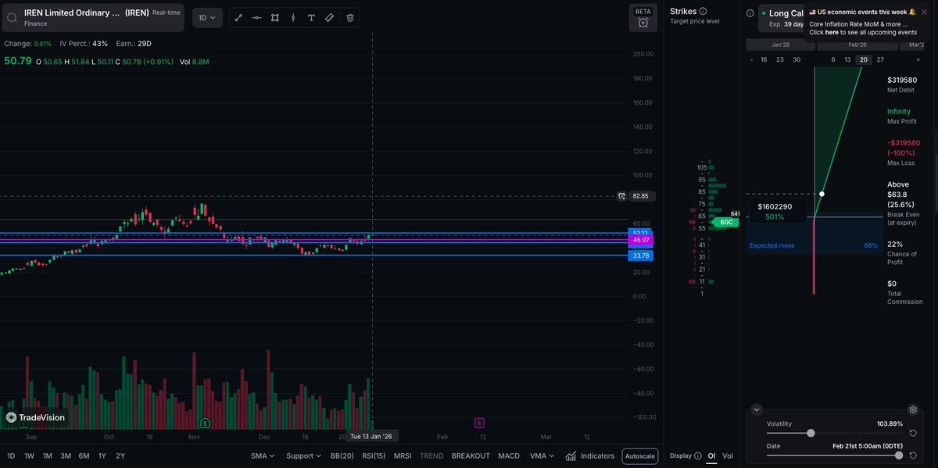Viewport: 938px width, 468px height.
Task: Select the 1M chart range
Action: point(48,455)
